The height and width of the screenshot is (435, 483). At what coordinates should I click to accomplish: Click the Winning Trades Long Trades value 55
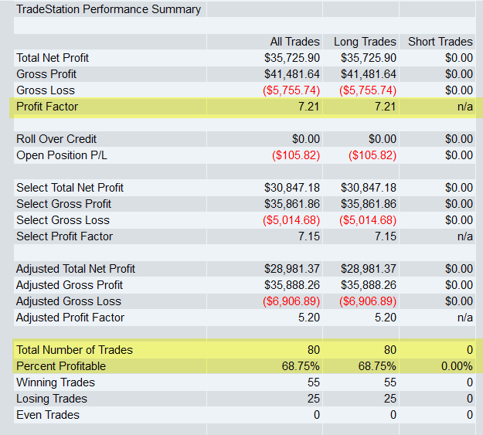click(390, 382)
